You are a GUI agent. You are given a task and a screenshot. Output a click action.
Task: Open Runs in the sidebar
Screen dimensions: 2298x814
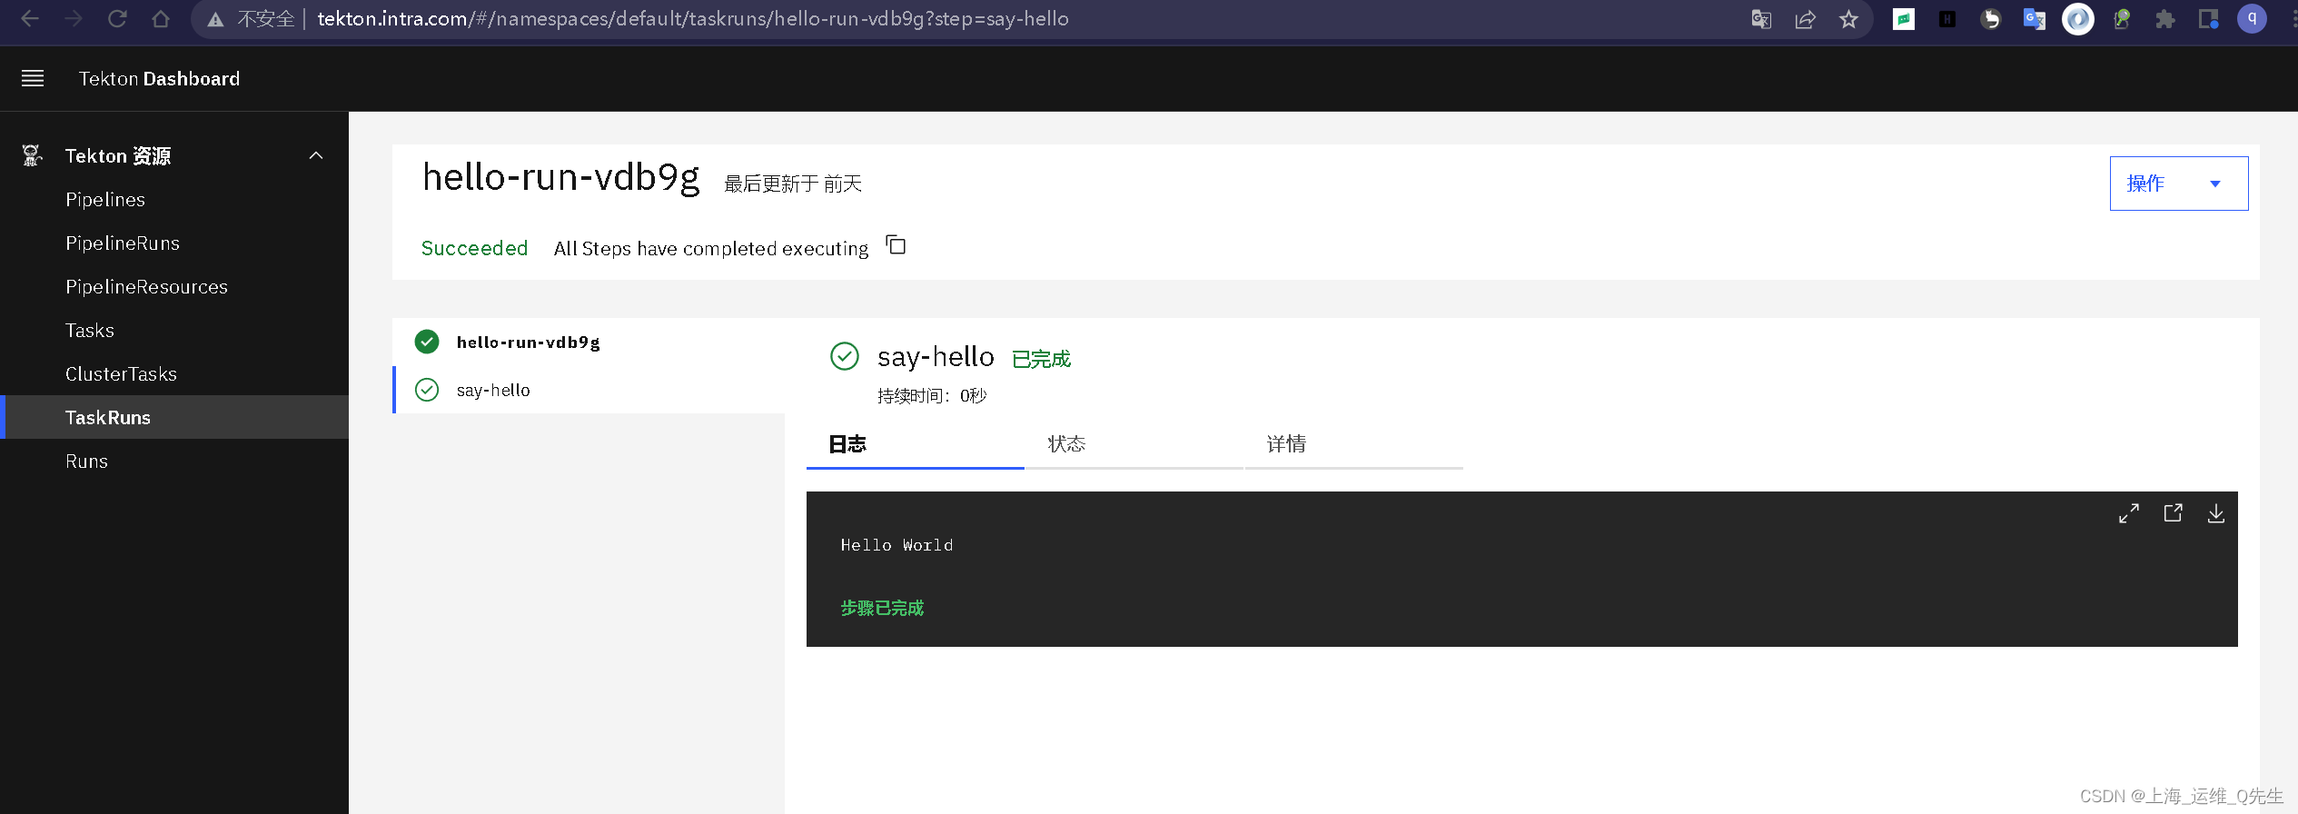pos(174,461)
